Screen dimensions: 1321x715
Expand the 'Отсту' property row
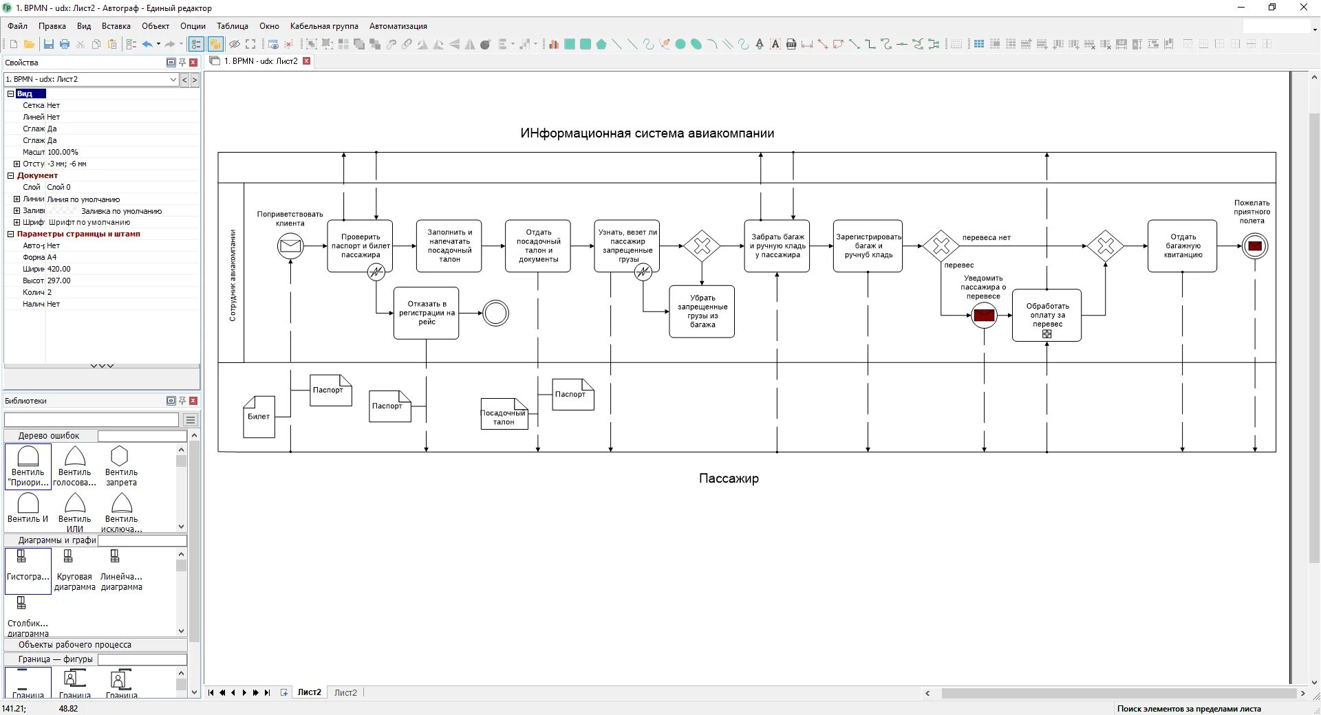(17, 164)
